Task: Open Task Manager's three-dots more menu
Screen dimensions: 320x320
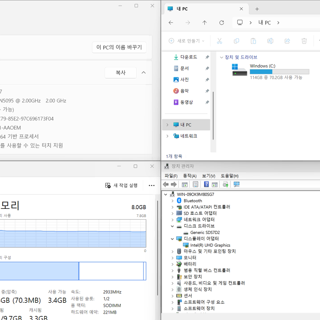Action: [152, 186]
